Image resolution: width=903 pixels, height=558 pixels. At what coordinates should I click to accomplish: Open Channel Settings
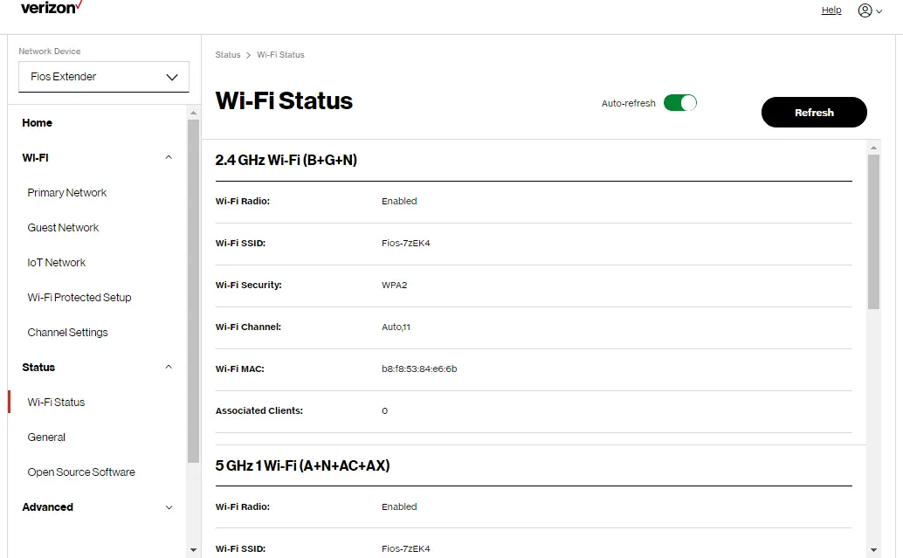67,332
